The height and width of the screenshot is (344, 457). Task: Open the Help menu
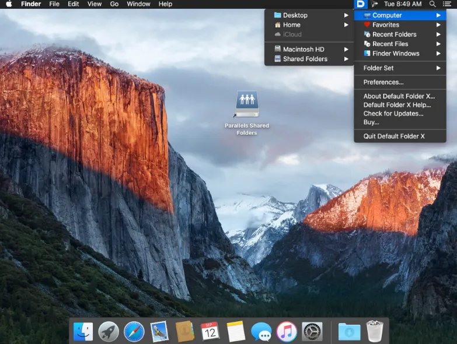(165, 4)
